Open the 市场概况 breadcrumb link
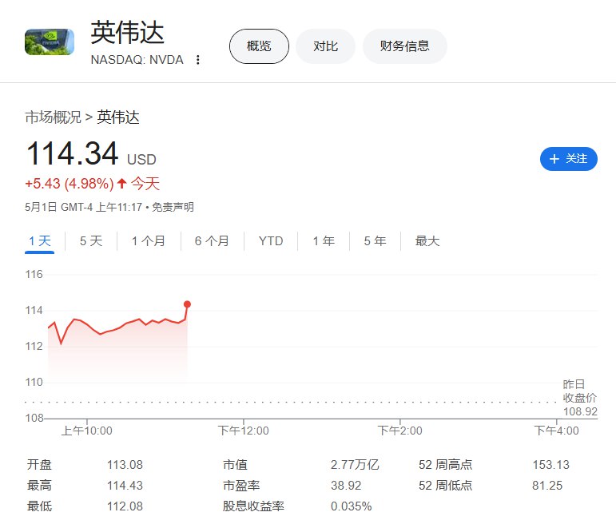616x524 pixels. tap(53, 117)
